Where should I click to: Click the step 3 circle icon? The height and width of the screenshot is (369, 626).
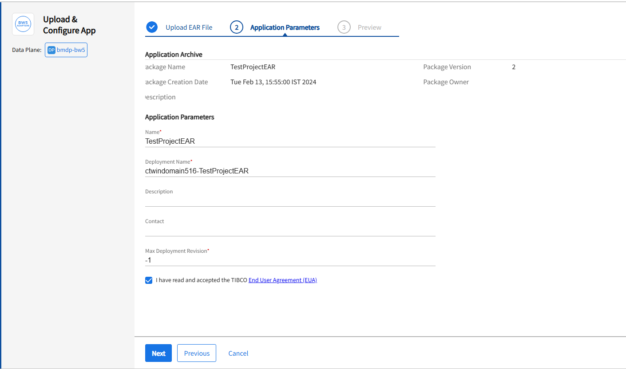(344, 27)
